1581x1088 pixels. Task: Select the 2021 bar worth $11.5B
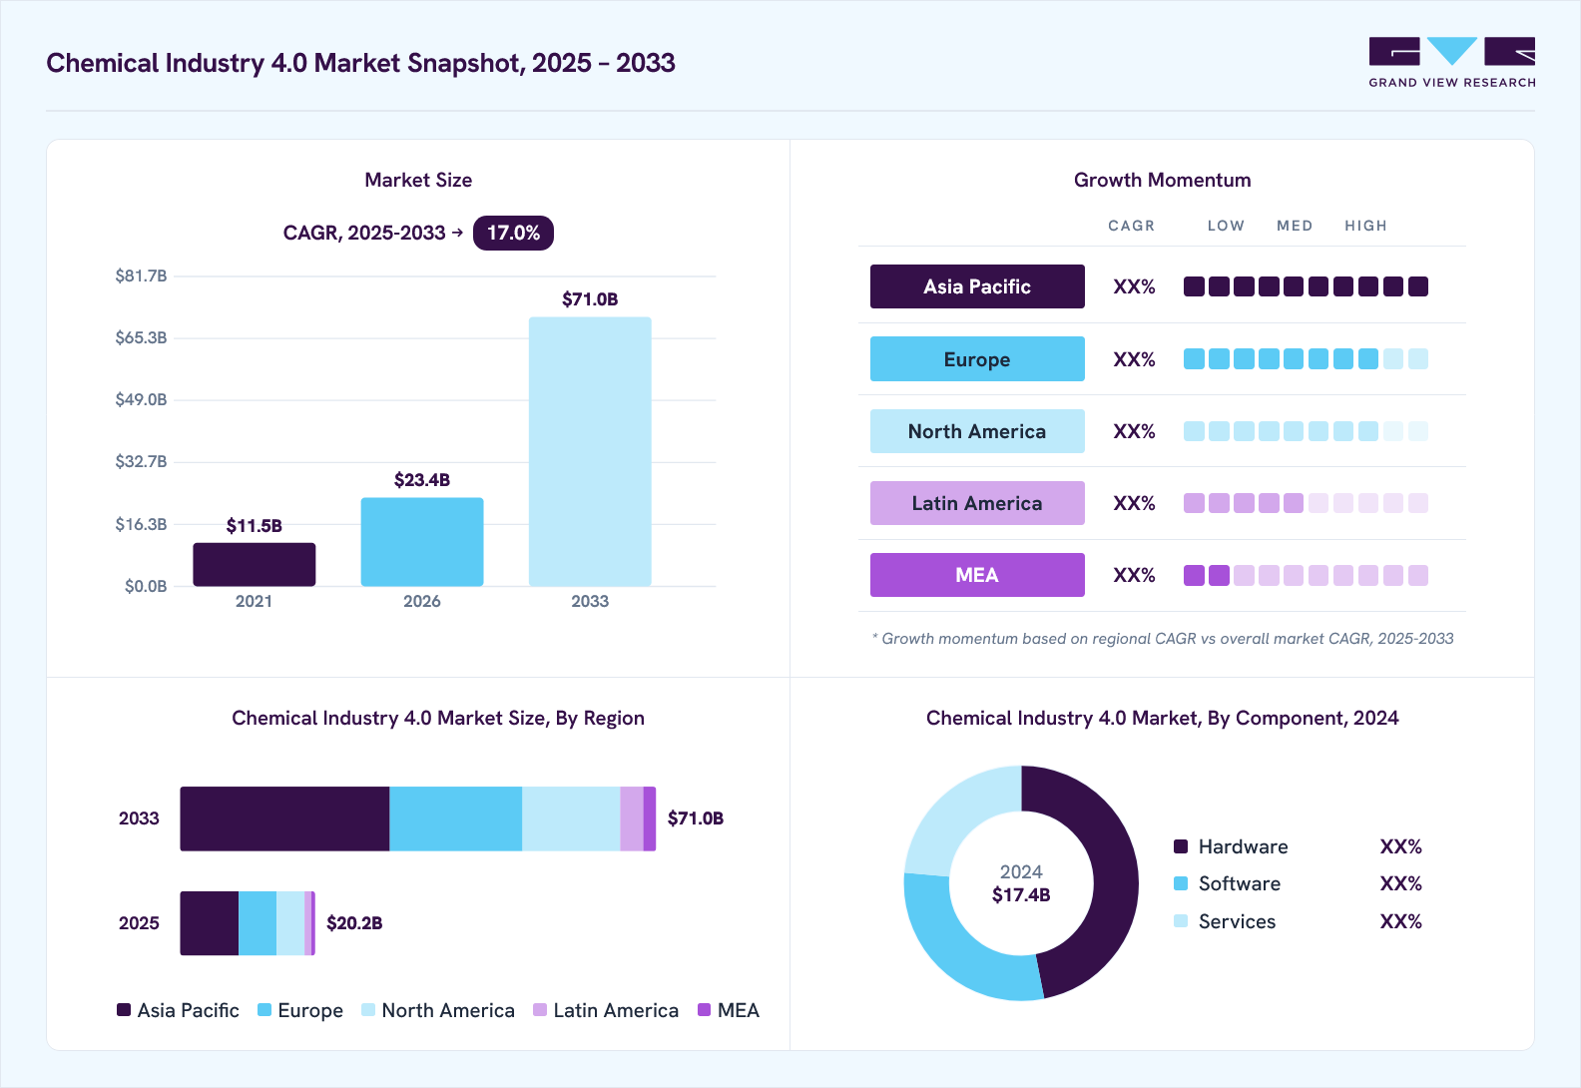[x=255, y=564]
